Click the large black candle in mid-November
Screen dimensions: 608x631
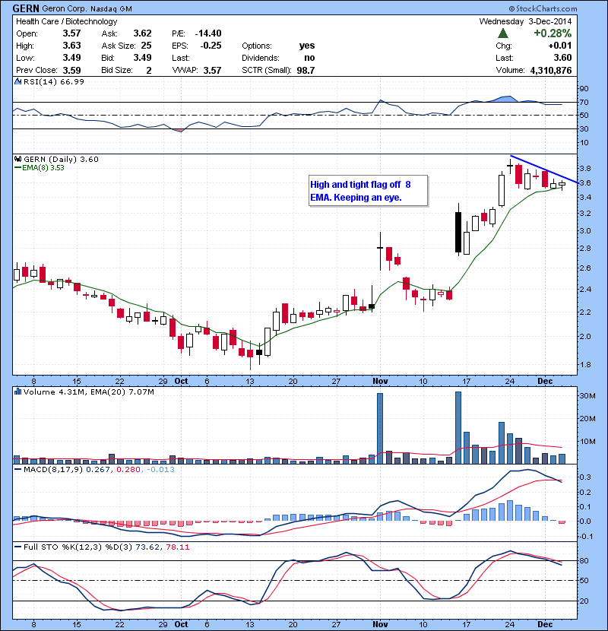[458, 232]
